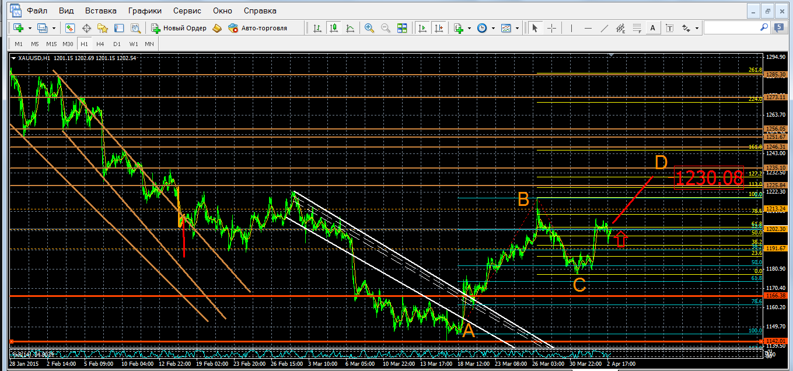793x371 pixels.
Task: Select the H4 timeframe button
Action: point(100,44)
